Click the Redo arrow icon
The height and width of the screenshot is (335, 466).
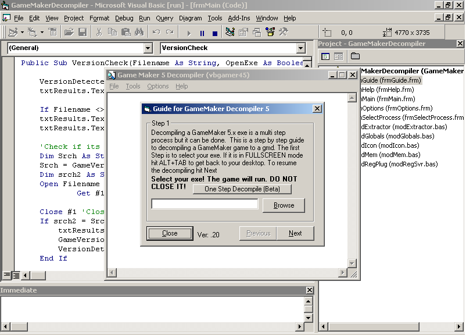coord(170,32)
